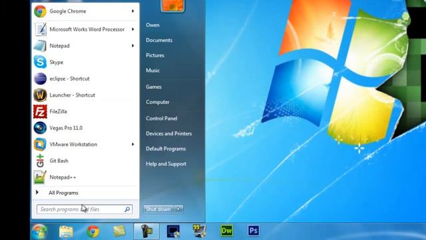Select the camcorder taskbar icon
426x240 pixels.
point(146,231)
